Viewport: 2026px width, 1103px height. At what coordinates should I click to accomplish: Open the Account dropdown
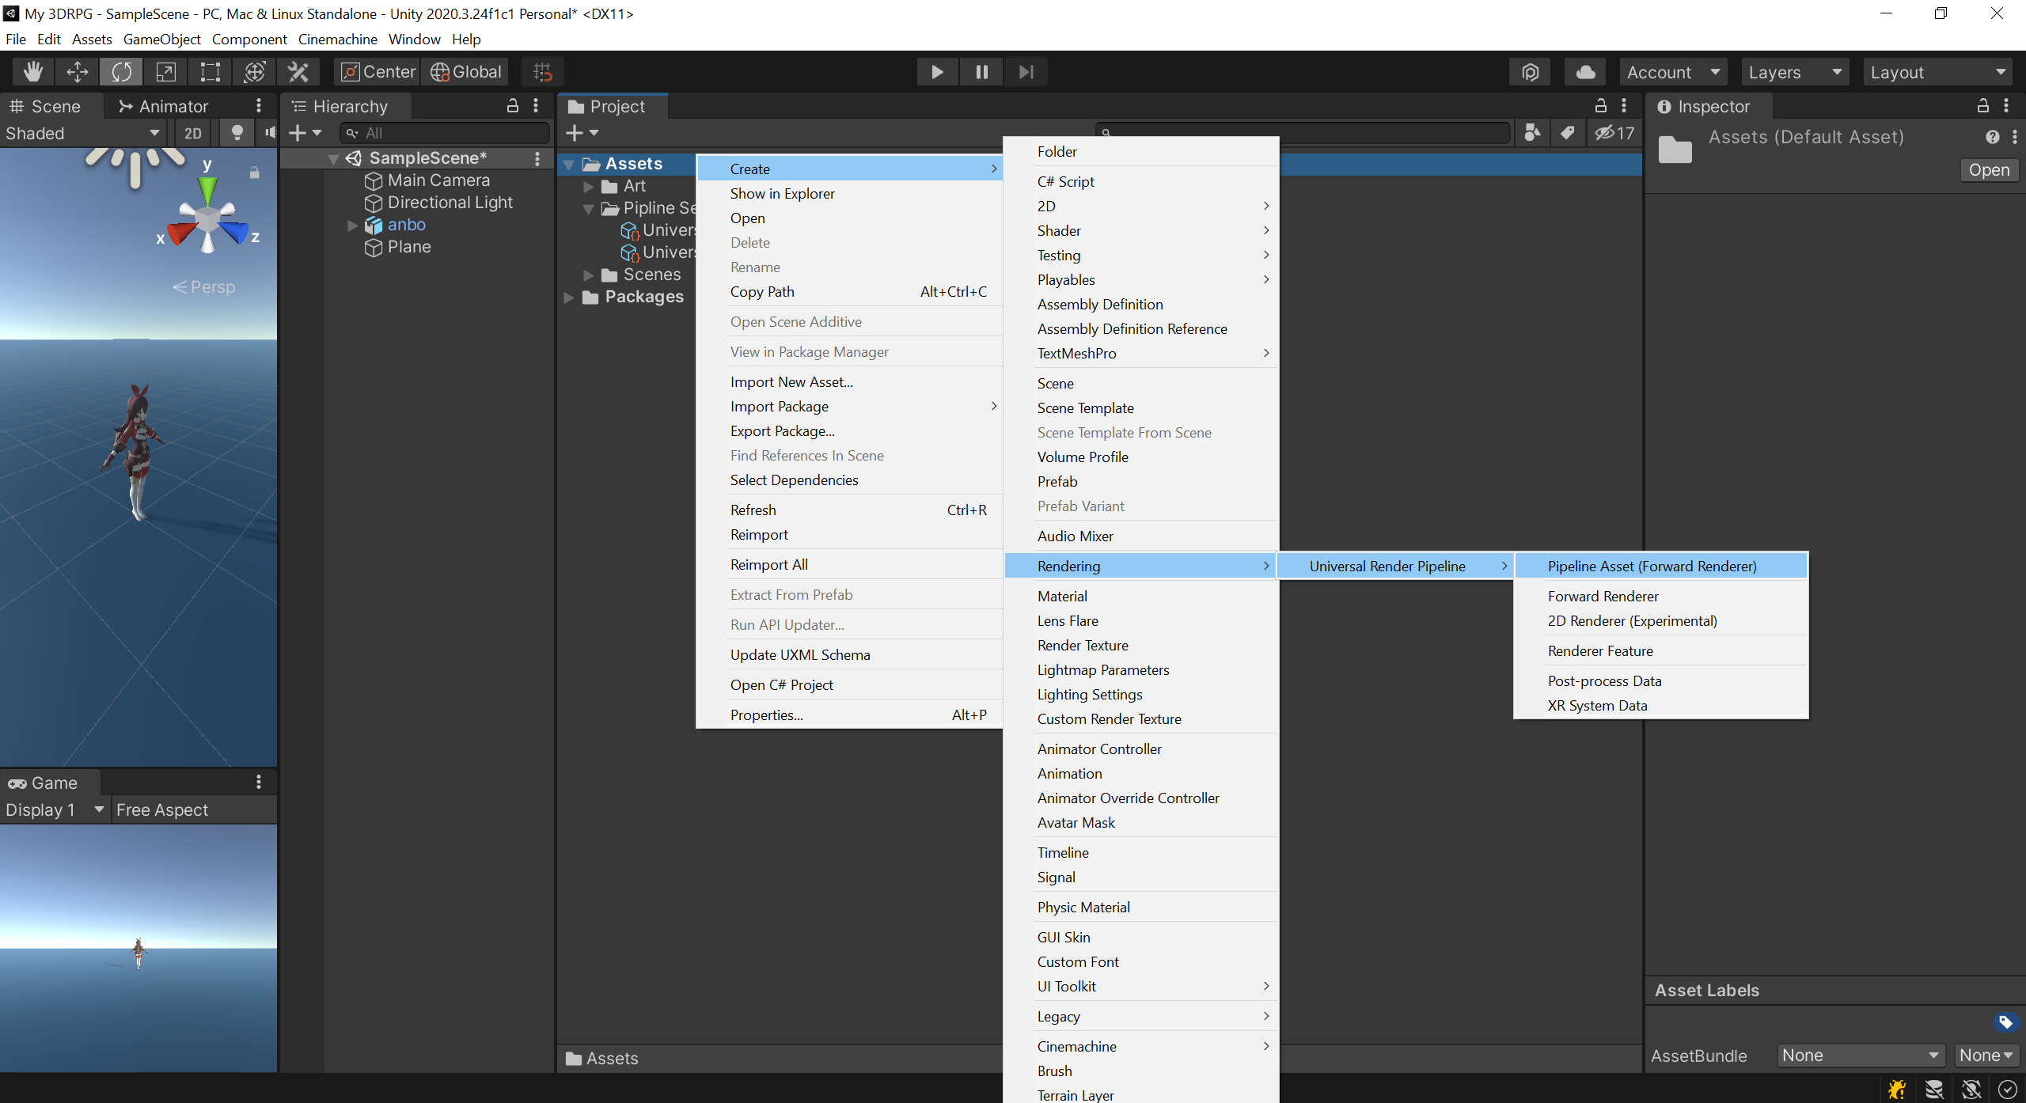tap(1672, 72)
